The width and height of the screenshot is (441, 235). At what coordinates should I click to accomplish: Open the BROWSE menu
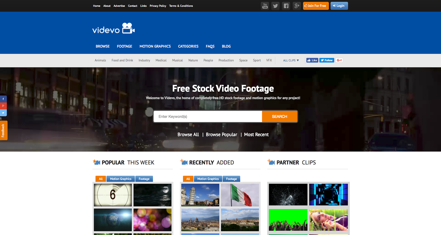tap(103, 46)
